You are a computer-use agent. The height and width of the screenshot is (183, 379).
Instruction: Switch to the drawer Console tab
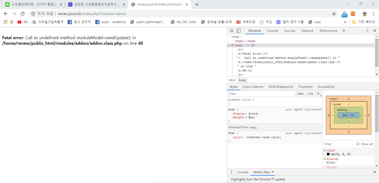click(x=242, y=172)
